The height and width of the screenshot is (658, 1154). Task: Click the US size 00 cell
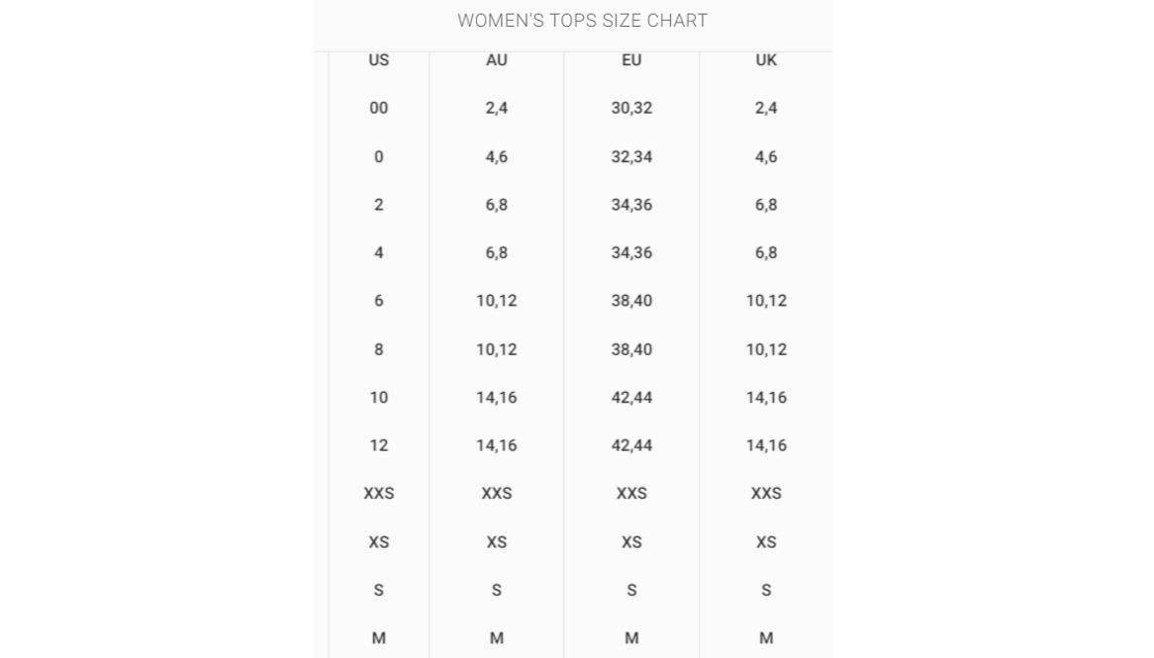378,108
